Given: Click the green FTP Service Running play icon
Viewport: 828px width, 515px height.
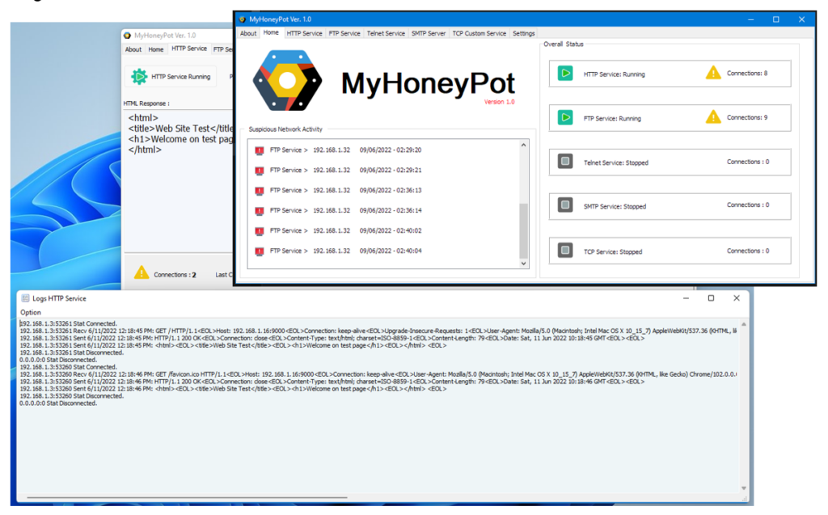Looking at the screenshot, I should tap(565, 117).
